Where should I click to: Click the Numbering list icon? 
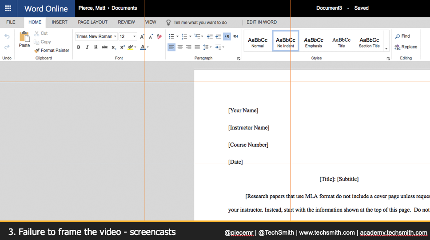tap(184, 36)
